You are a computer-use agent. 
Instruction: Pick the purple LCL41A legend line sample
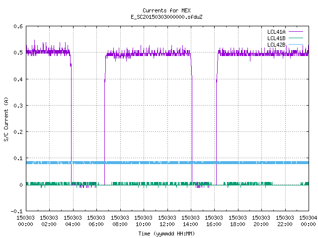(296, 32)
